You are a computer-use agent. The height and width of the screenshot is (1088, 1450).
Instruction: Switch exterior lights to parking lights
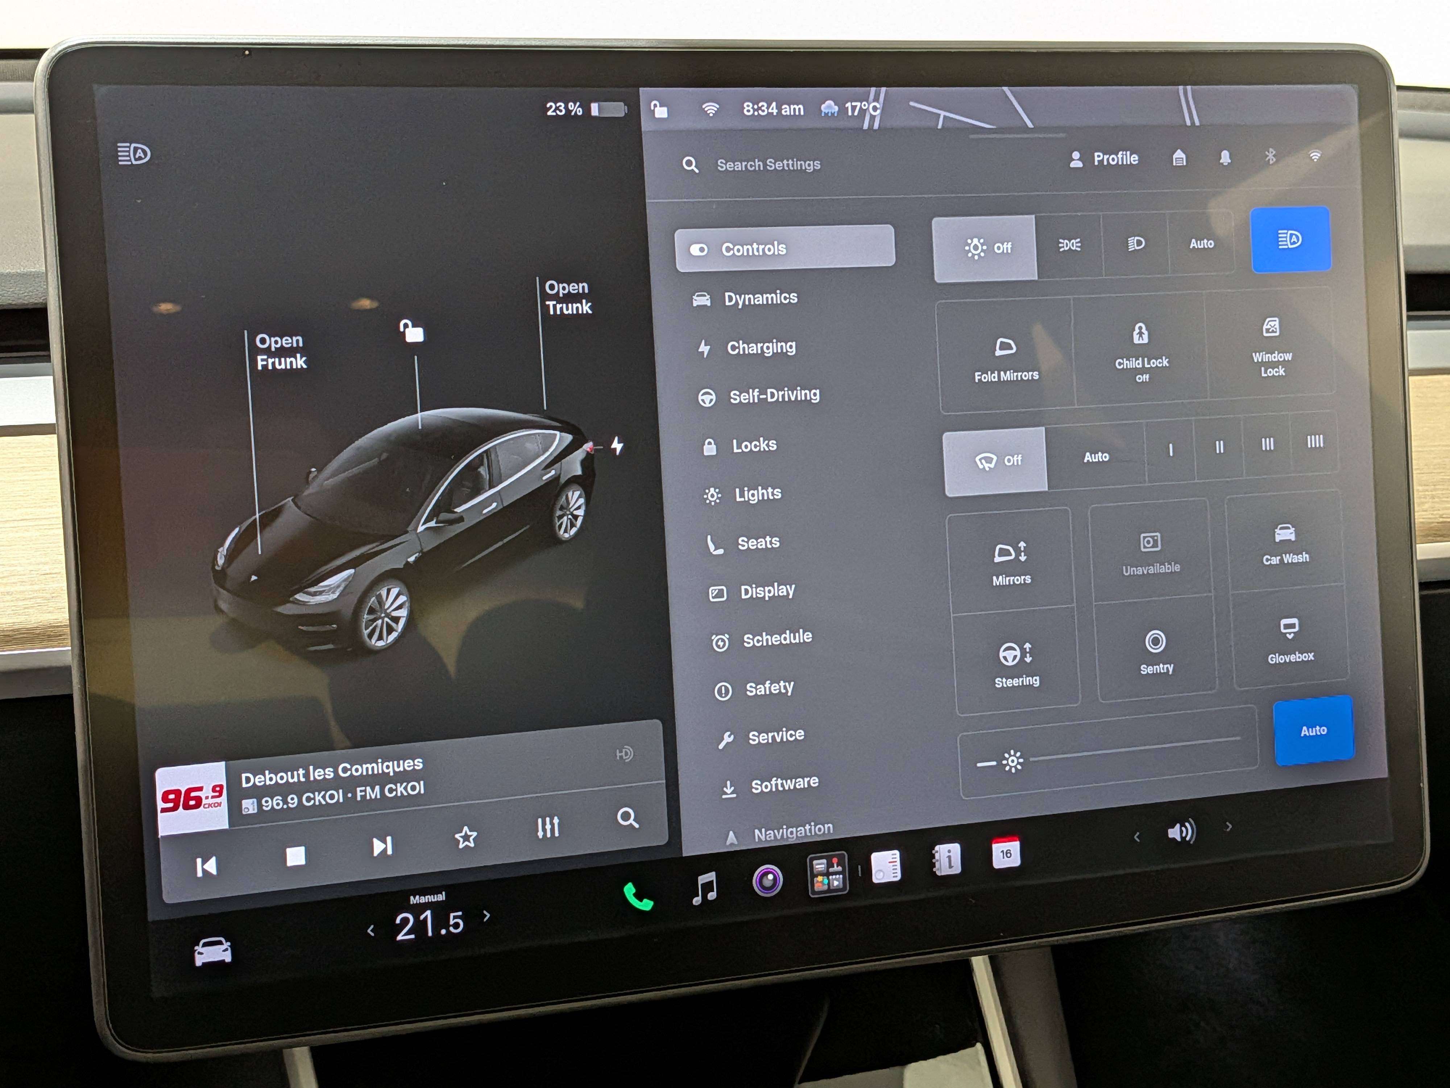click(x=1069, y=245)
